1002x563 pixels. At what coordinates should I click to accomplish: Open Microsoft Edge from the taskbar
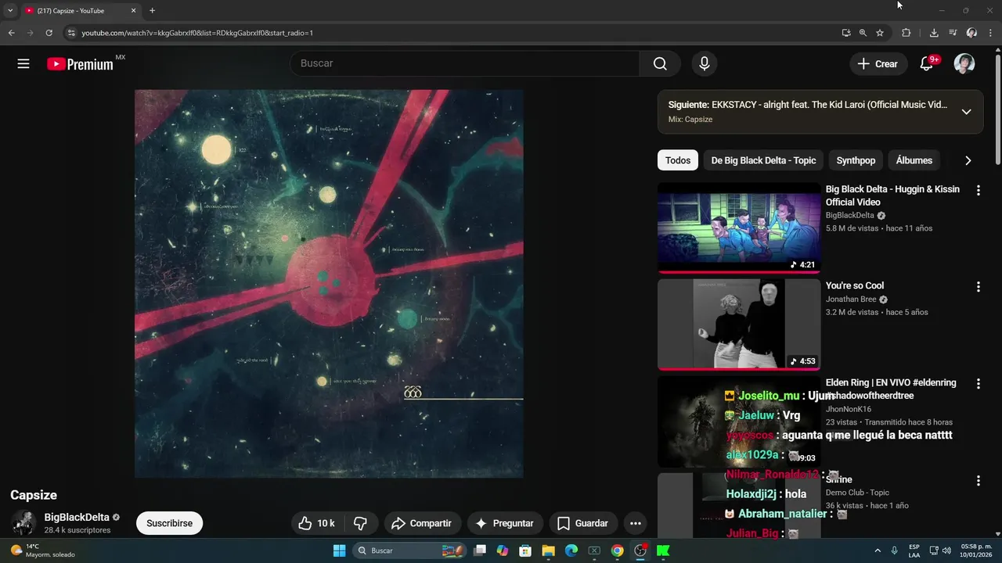pos(571,550)
